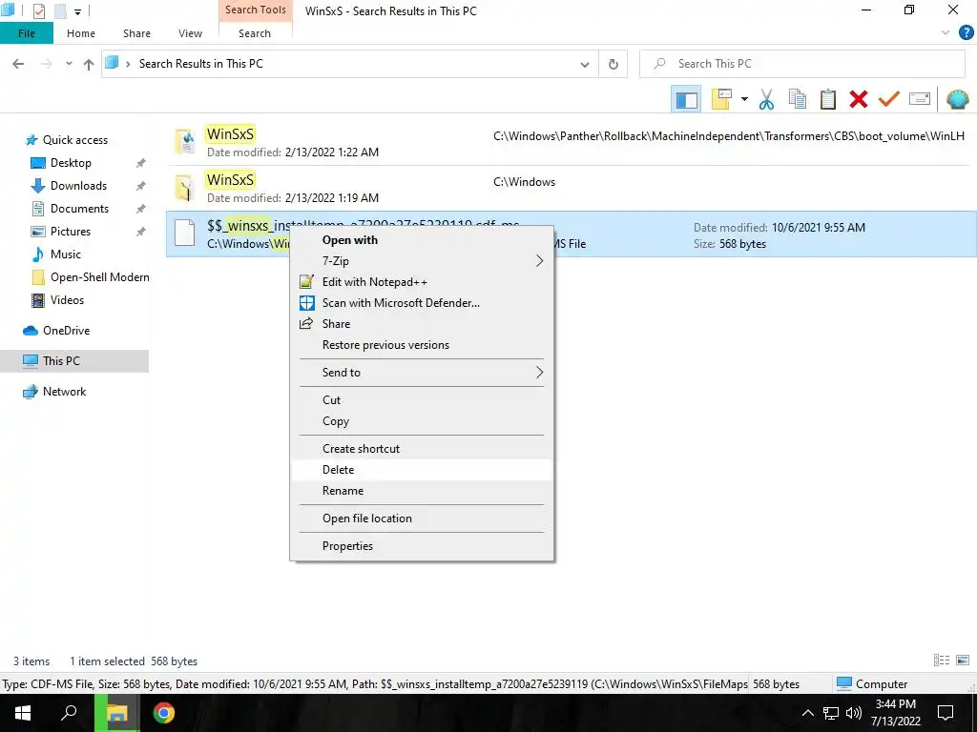Switch to the Share ribbon tab

click(x=136, y=33)
